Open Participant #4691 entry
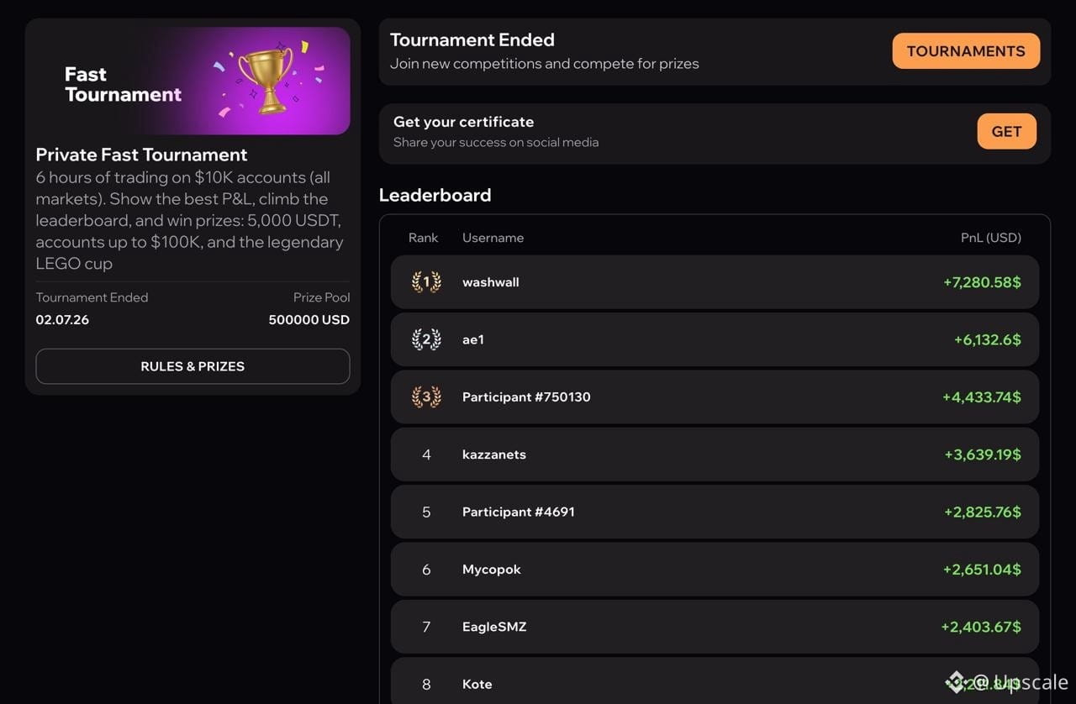Image resolution: width=1076 pixels, height=704 pixels. tap(715, 512)
